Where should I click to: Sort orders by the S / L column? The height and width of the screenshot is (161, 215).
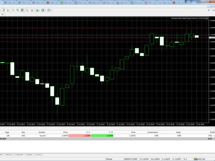click(x=88, y=132)
